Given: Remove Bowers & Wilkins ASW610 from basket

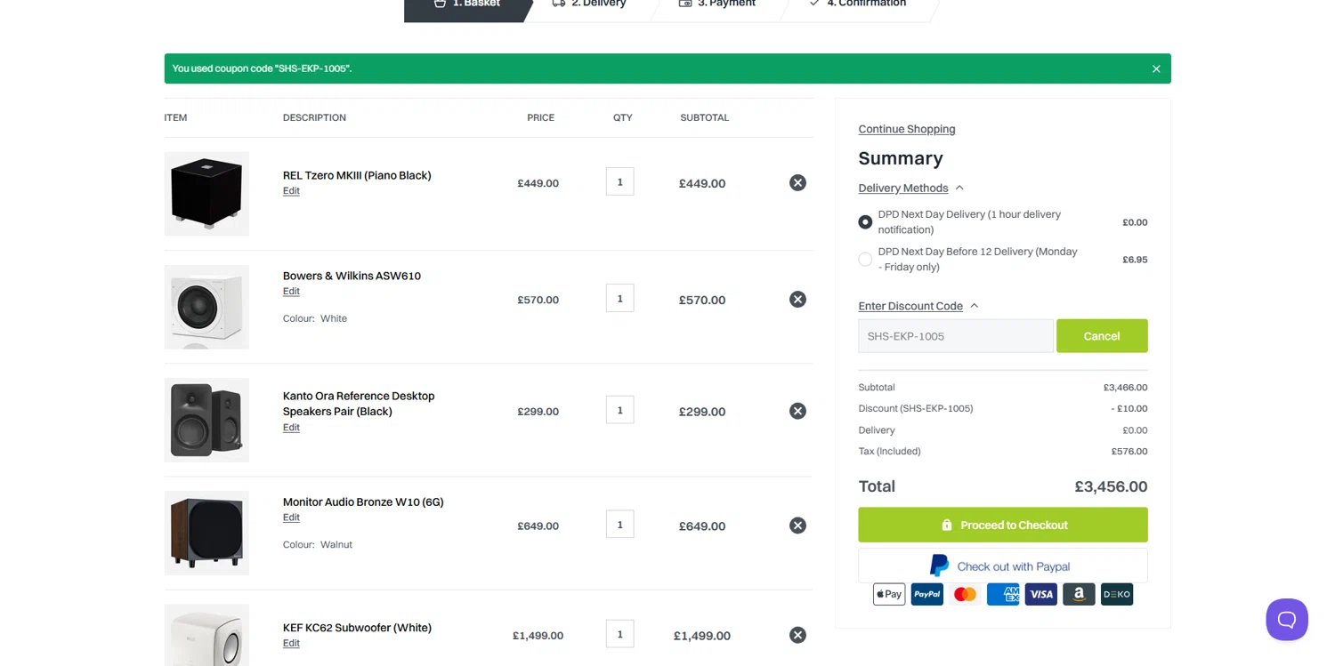Looking at the screenshot, I should tap(797, 299).
